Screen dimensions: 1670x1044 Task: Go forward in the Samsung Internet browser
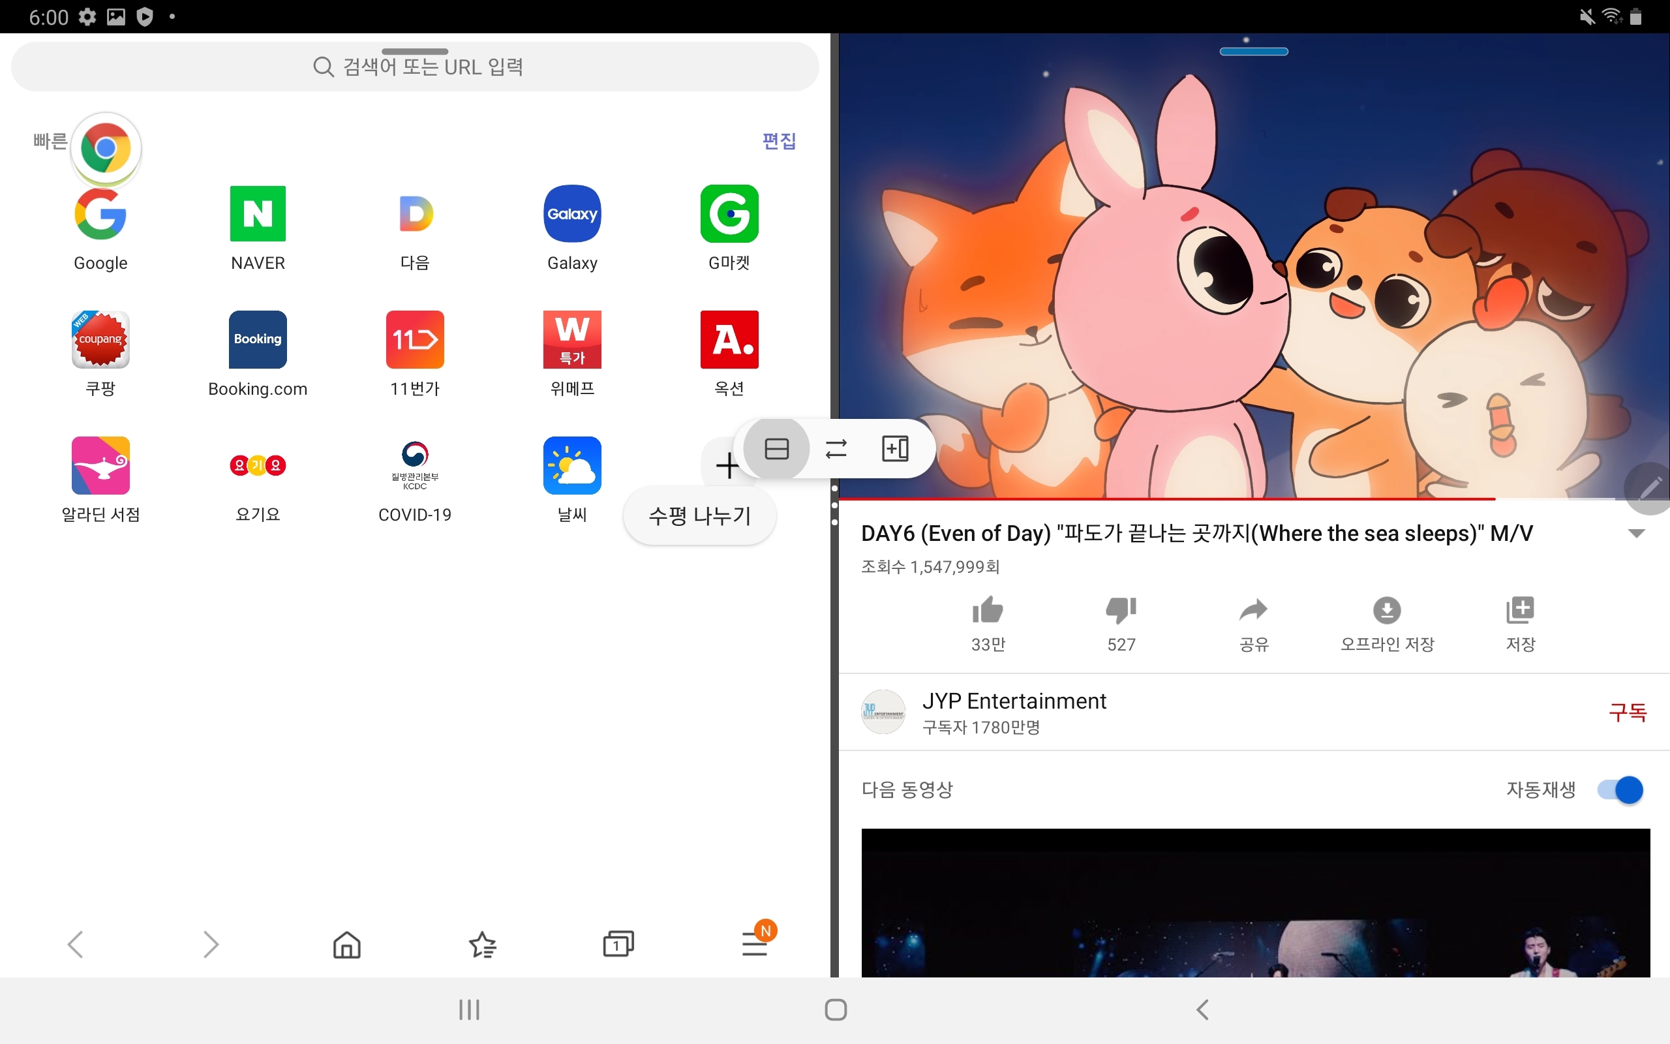click(211, 944)
